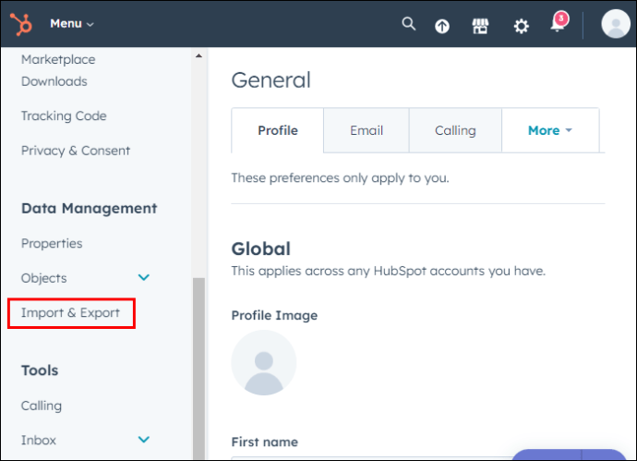
Task: Open the notifications bell icon
Action: (x=559, y=23)
